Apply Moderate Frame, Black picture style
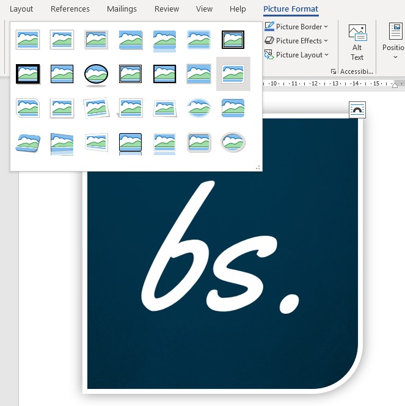The image size is (405, 406). (x=164, y=74)
